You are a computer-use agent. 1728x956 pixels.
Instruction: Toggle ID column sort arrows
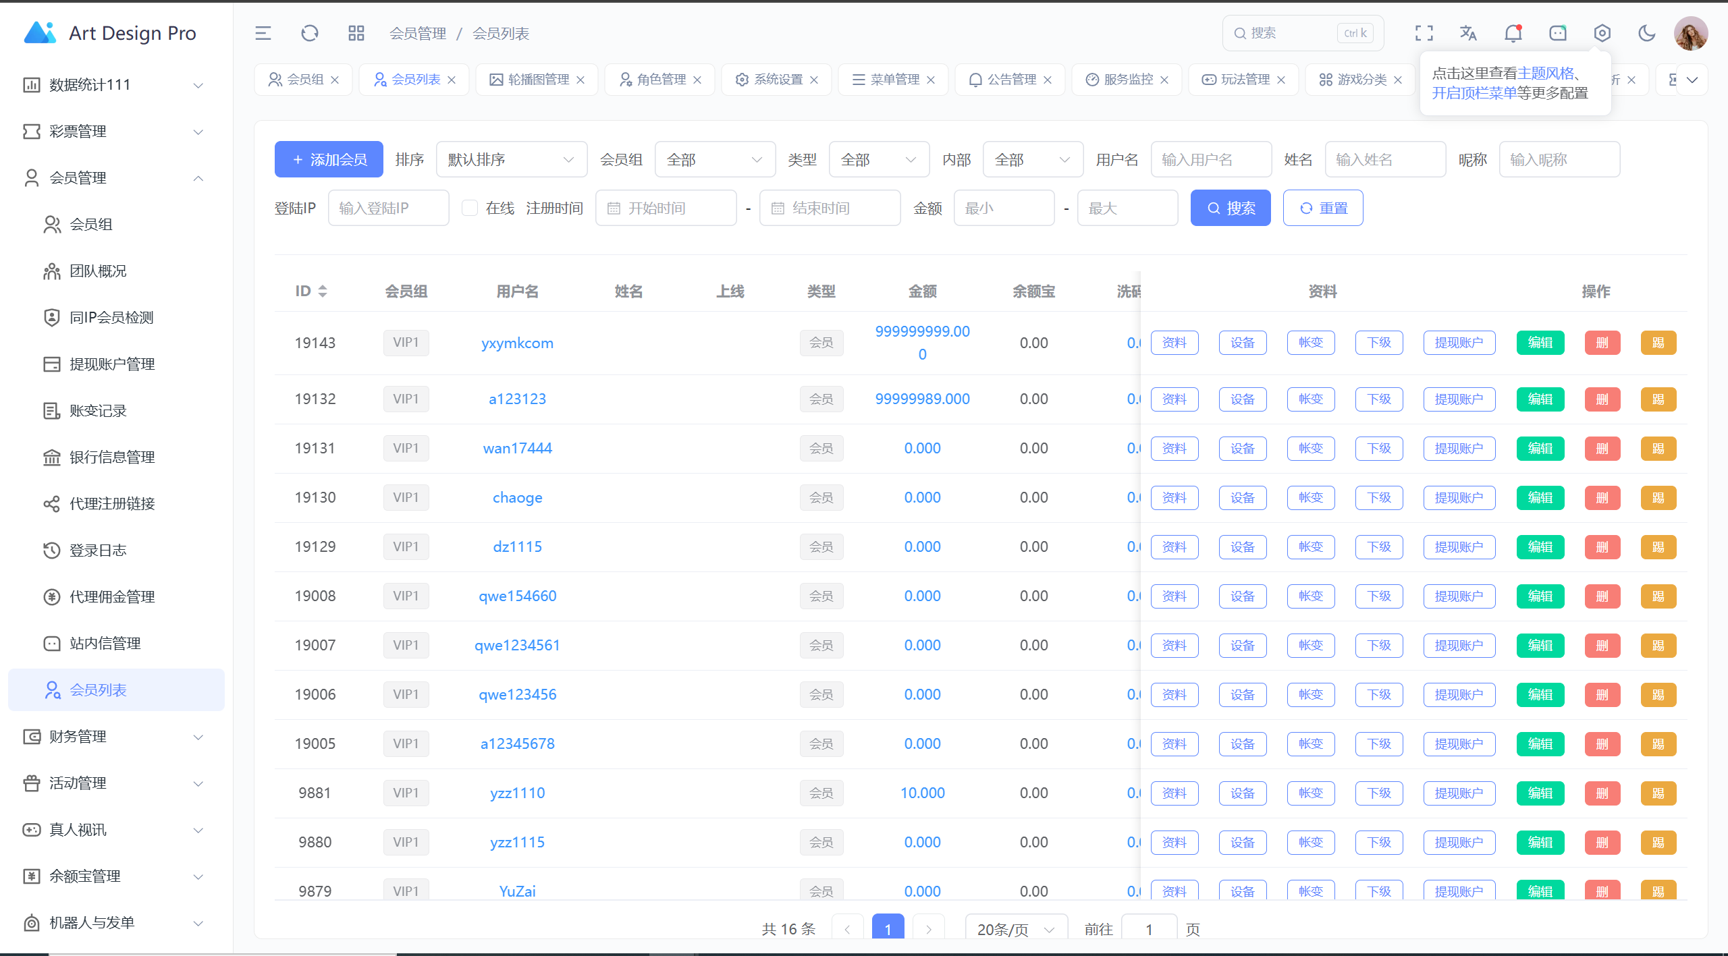click(x=323, y=291)
